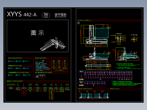Select the large hatched cyan work area
The height and width of the screenshot is (110, 147).
(x=102, y=33)
